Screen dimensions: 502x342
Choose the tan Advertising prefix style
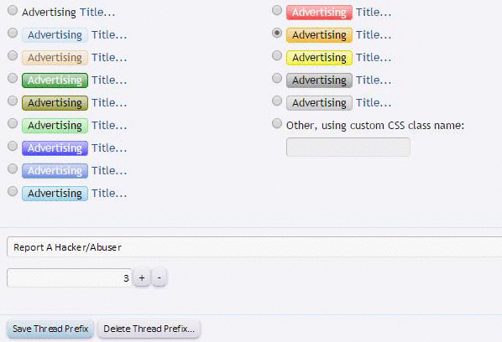pyautogui.click(x=13, y=55)
